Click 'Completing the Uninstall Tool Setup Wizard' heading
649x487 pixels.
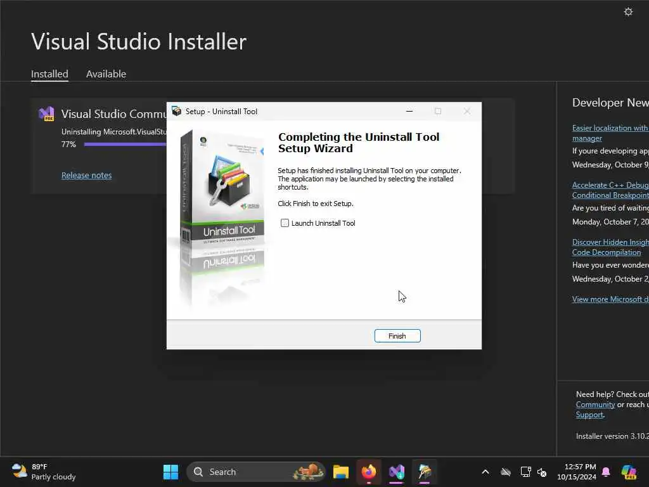[x=359, y=143]
